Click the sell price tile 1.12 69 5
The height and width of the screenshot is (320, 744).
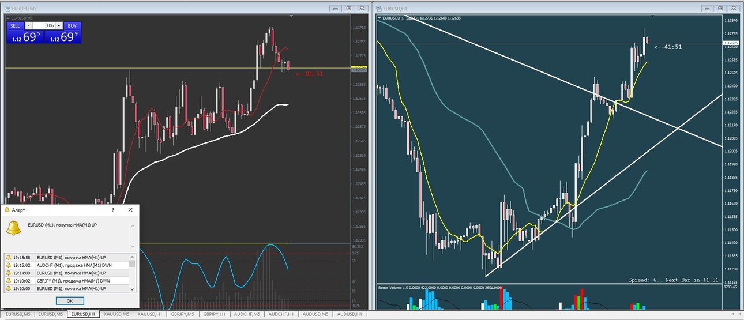click(x=25, y=37)
